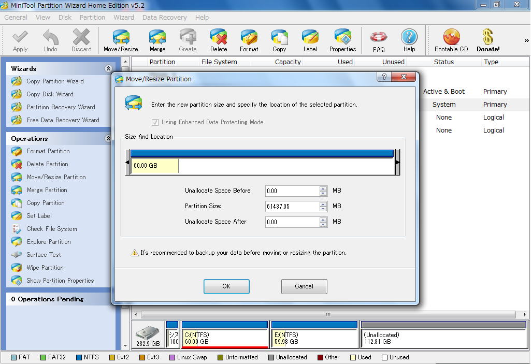Confirm the resize with OK
The image size is (532, 364).
pyautogui.click(x=226, y=286)
